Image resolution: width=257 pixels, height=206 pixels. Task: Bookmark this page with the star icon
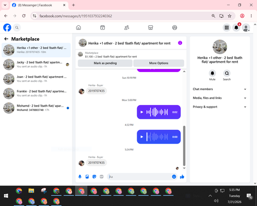click(x=230, y=16)
